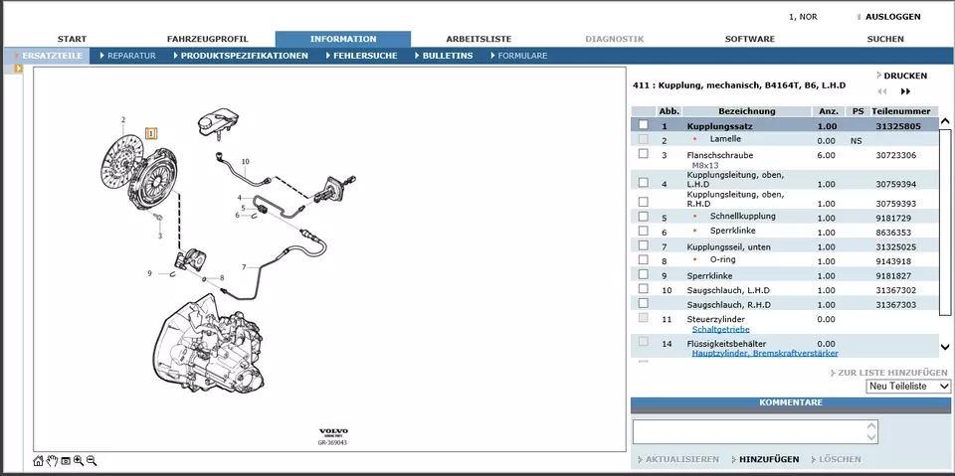Select the Kupplungsseil, unten checkbox
The width and height of the screenshot is (955, 476).
pyautogui.click(x=643, y=245)
